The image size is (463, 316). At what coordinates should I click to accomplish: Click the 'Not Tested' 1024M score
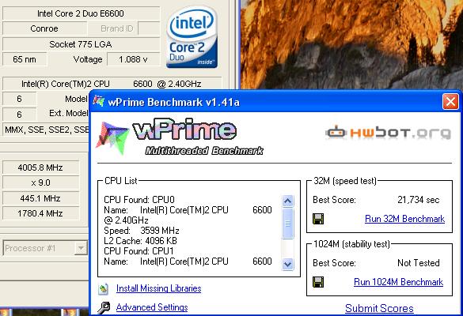click(x=419, y=262)
